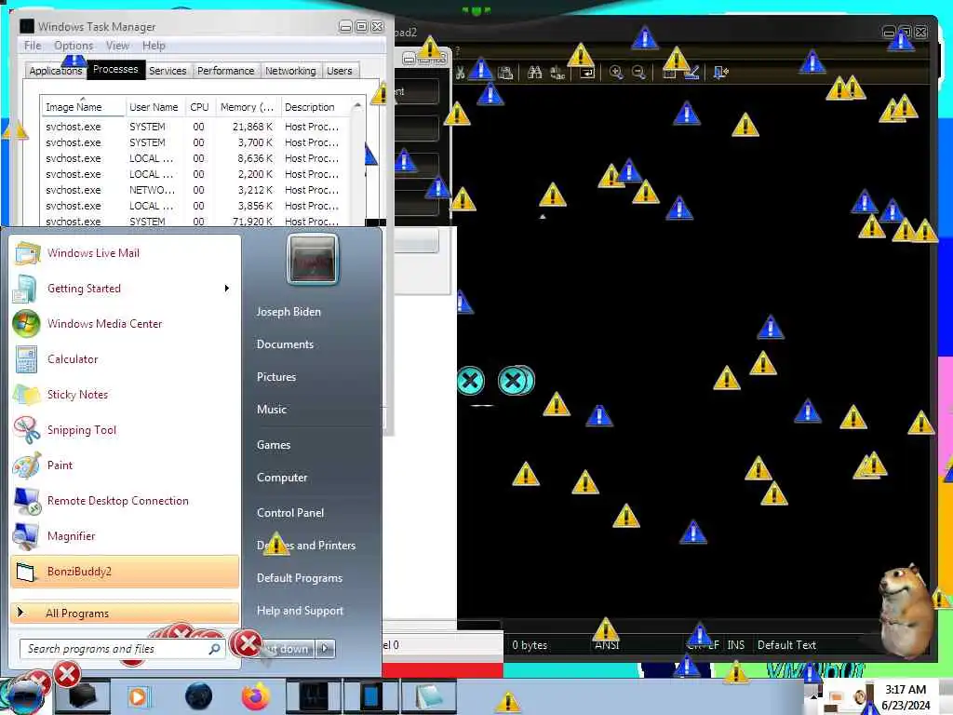Sort processes by User Name column
This screenshot has height=715, width=953.
[154, 107]
